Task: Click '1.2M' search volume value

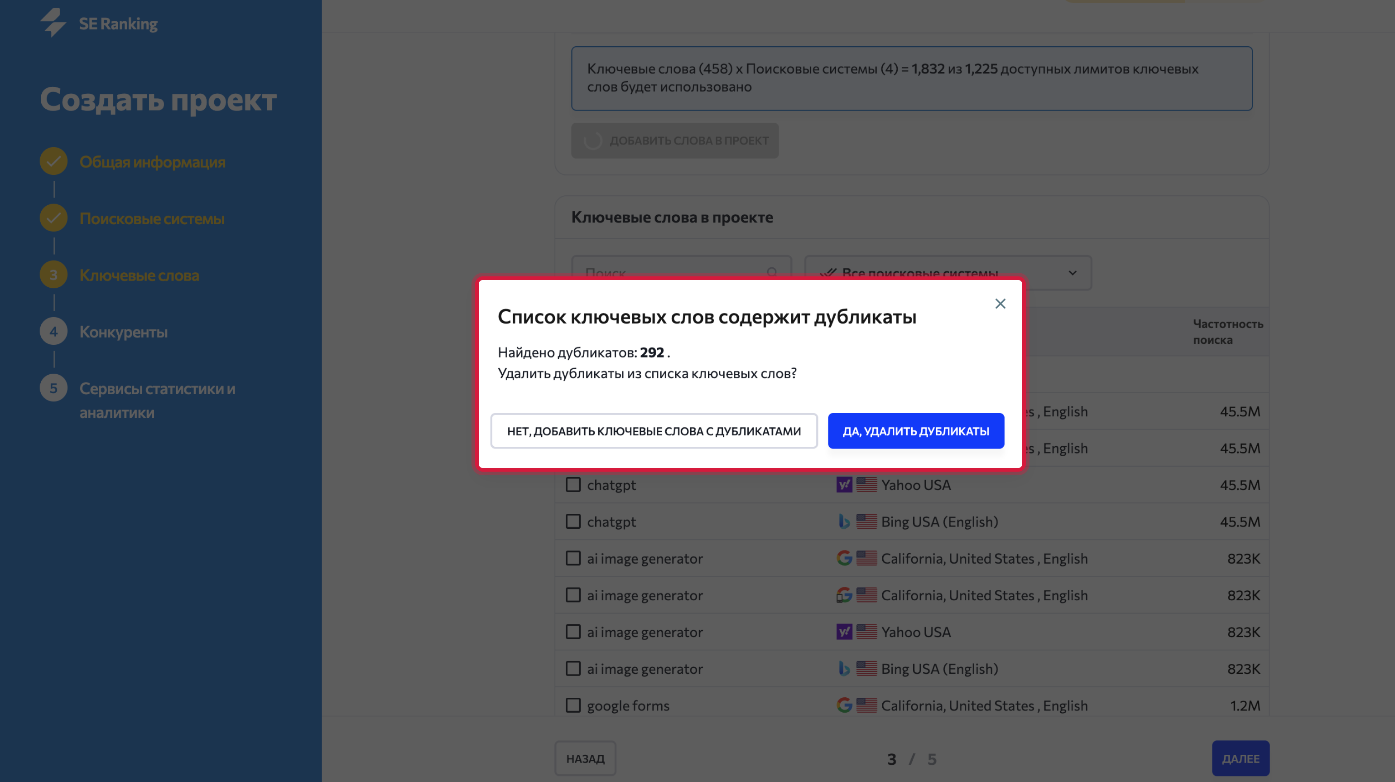Action: point(1245,706)
